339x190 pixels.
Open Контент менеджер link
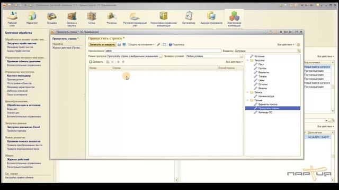(19, 75)
